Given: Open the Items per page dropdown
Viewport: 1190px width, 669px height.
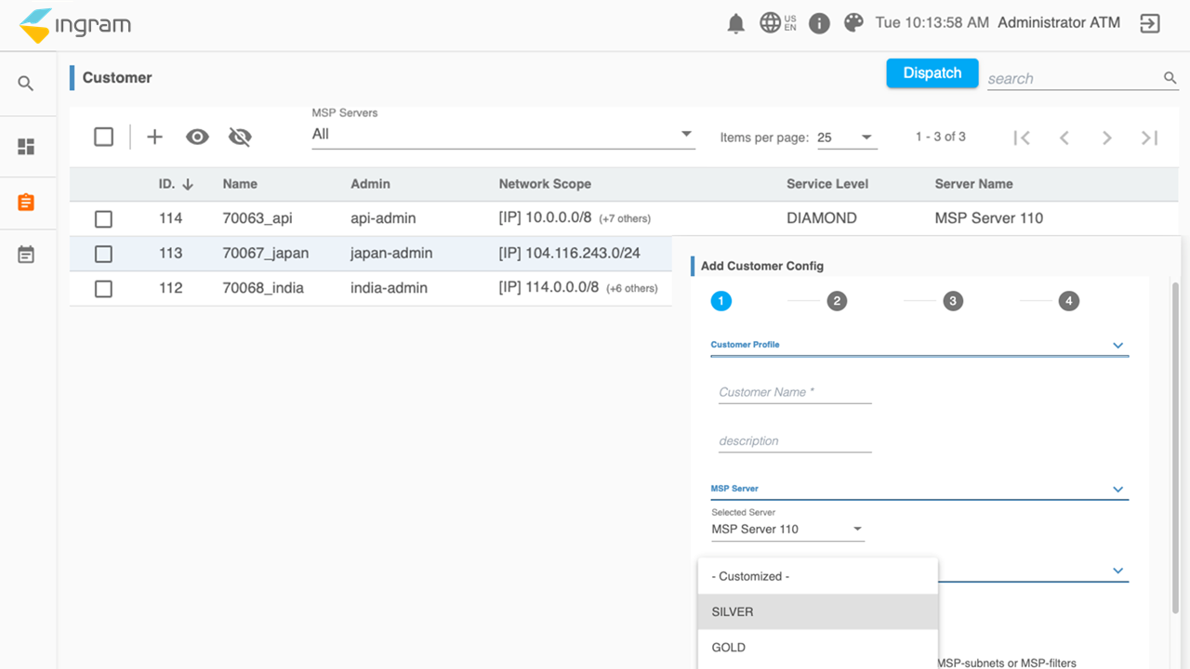Looking at the screenshot, I should (846, 138).
